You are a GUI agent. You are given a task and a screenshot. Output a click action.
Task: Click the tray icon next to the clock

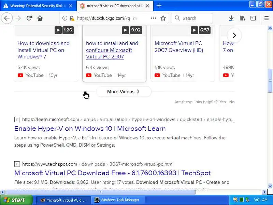tap(247, 200)
